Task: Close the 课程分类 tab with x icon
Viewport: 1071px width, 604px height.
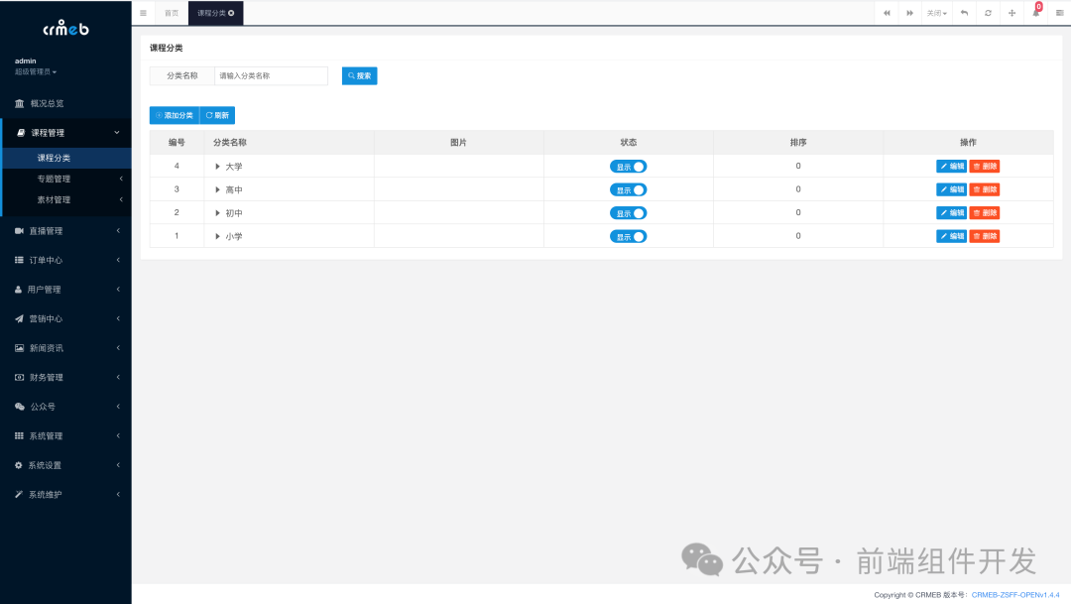Action: (x=231, y=13)
